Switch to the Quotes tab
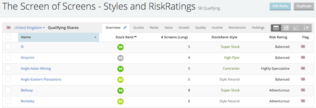 (139, 28)
